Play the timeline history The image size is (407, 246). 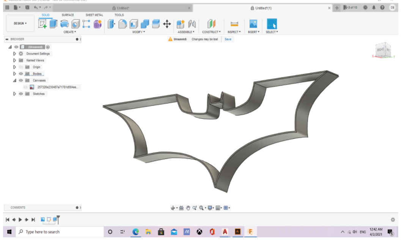20,220
